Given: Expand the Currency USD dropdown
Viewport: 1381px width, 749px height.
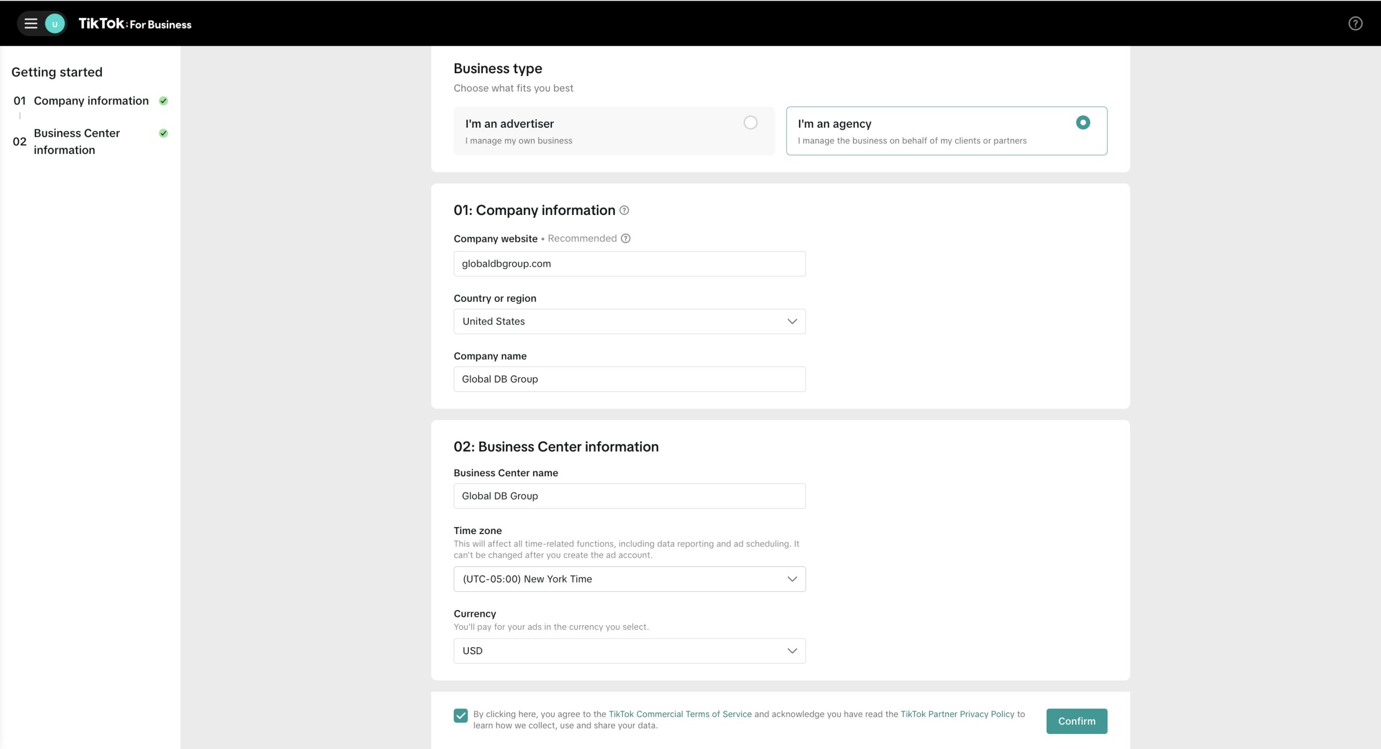Looking at the screenshot, I should pyautogui.click(x=630, y=651).
